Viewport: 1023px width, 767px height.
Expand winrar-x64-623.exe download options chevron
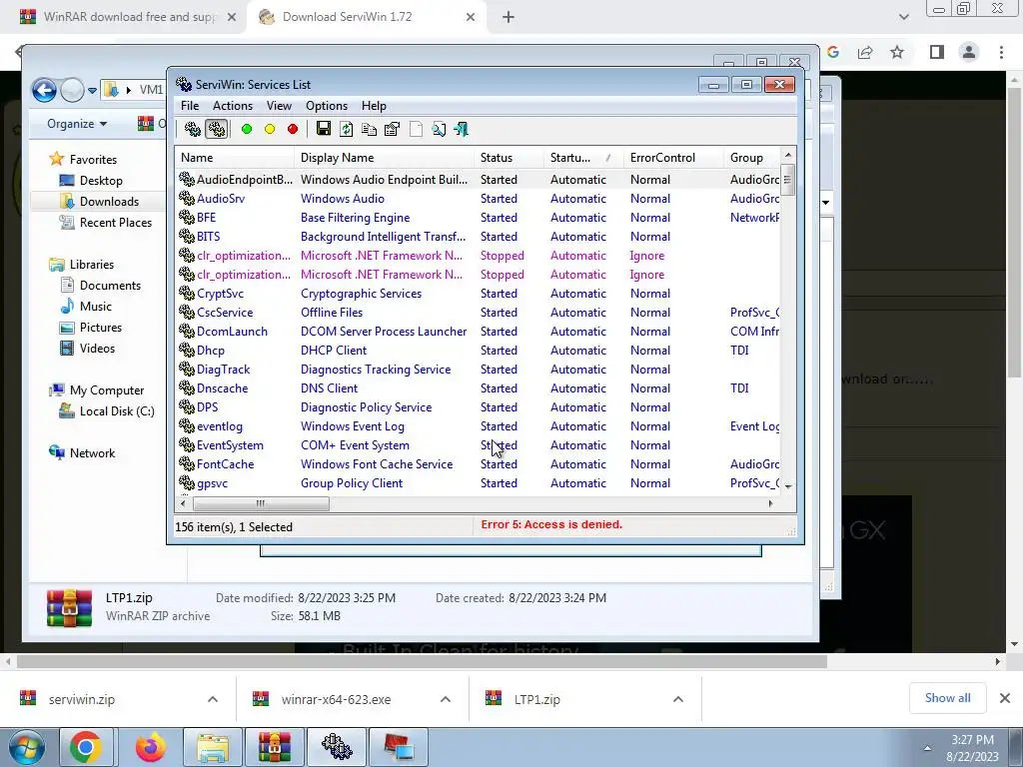click(x=446, y=699)
